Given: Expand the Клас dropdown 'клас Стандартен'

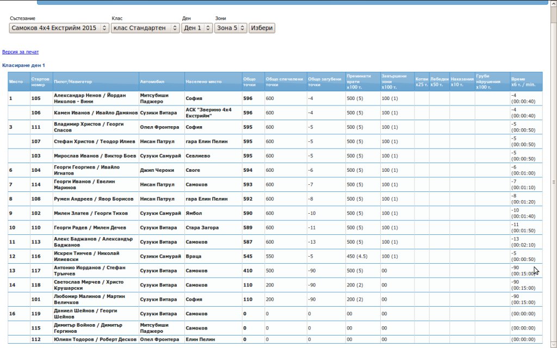Looking at the screenshot, I should point(145,28).
